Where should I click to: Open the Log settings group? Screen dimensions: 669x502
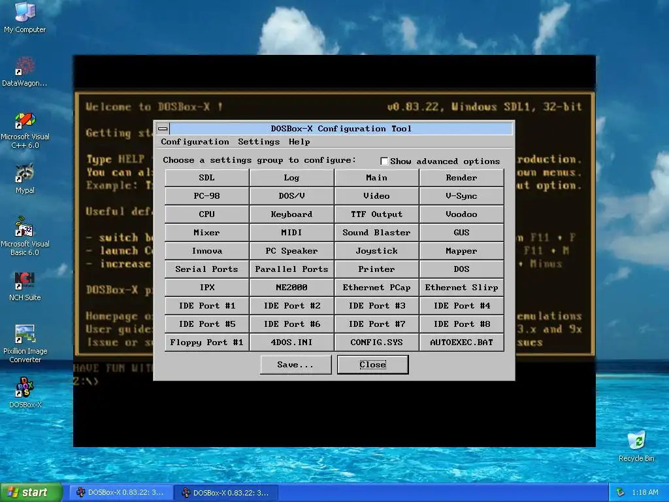pyautogui.click(x=291, y=178)
